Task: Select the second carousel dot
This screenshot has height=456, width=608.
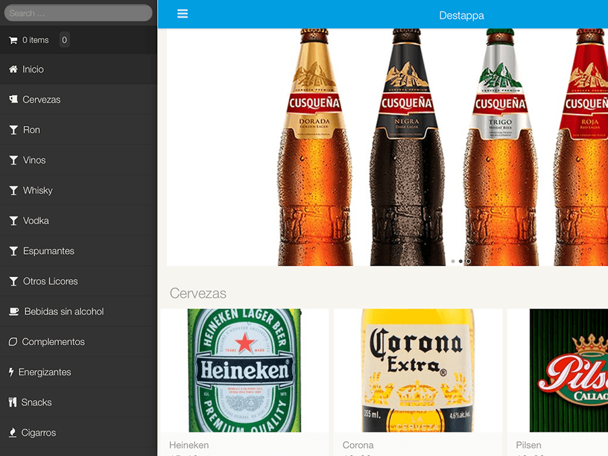Action: tap(461, 261)
